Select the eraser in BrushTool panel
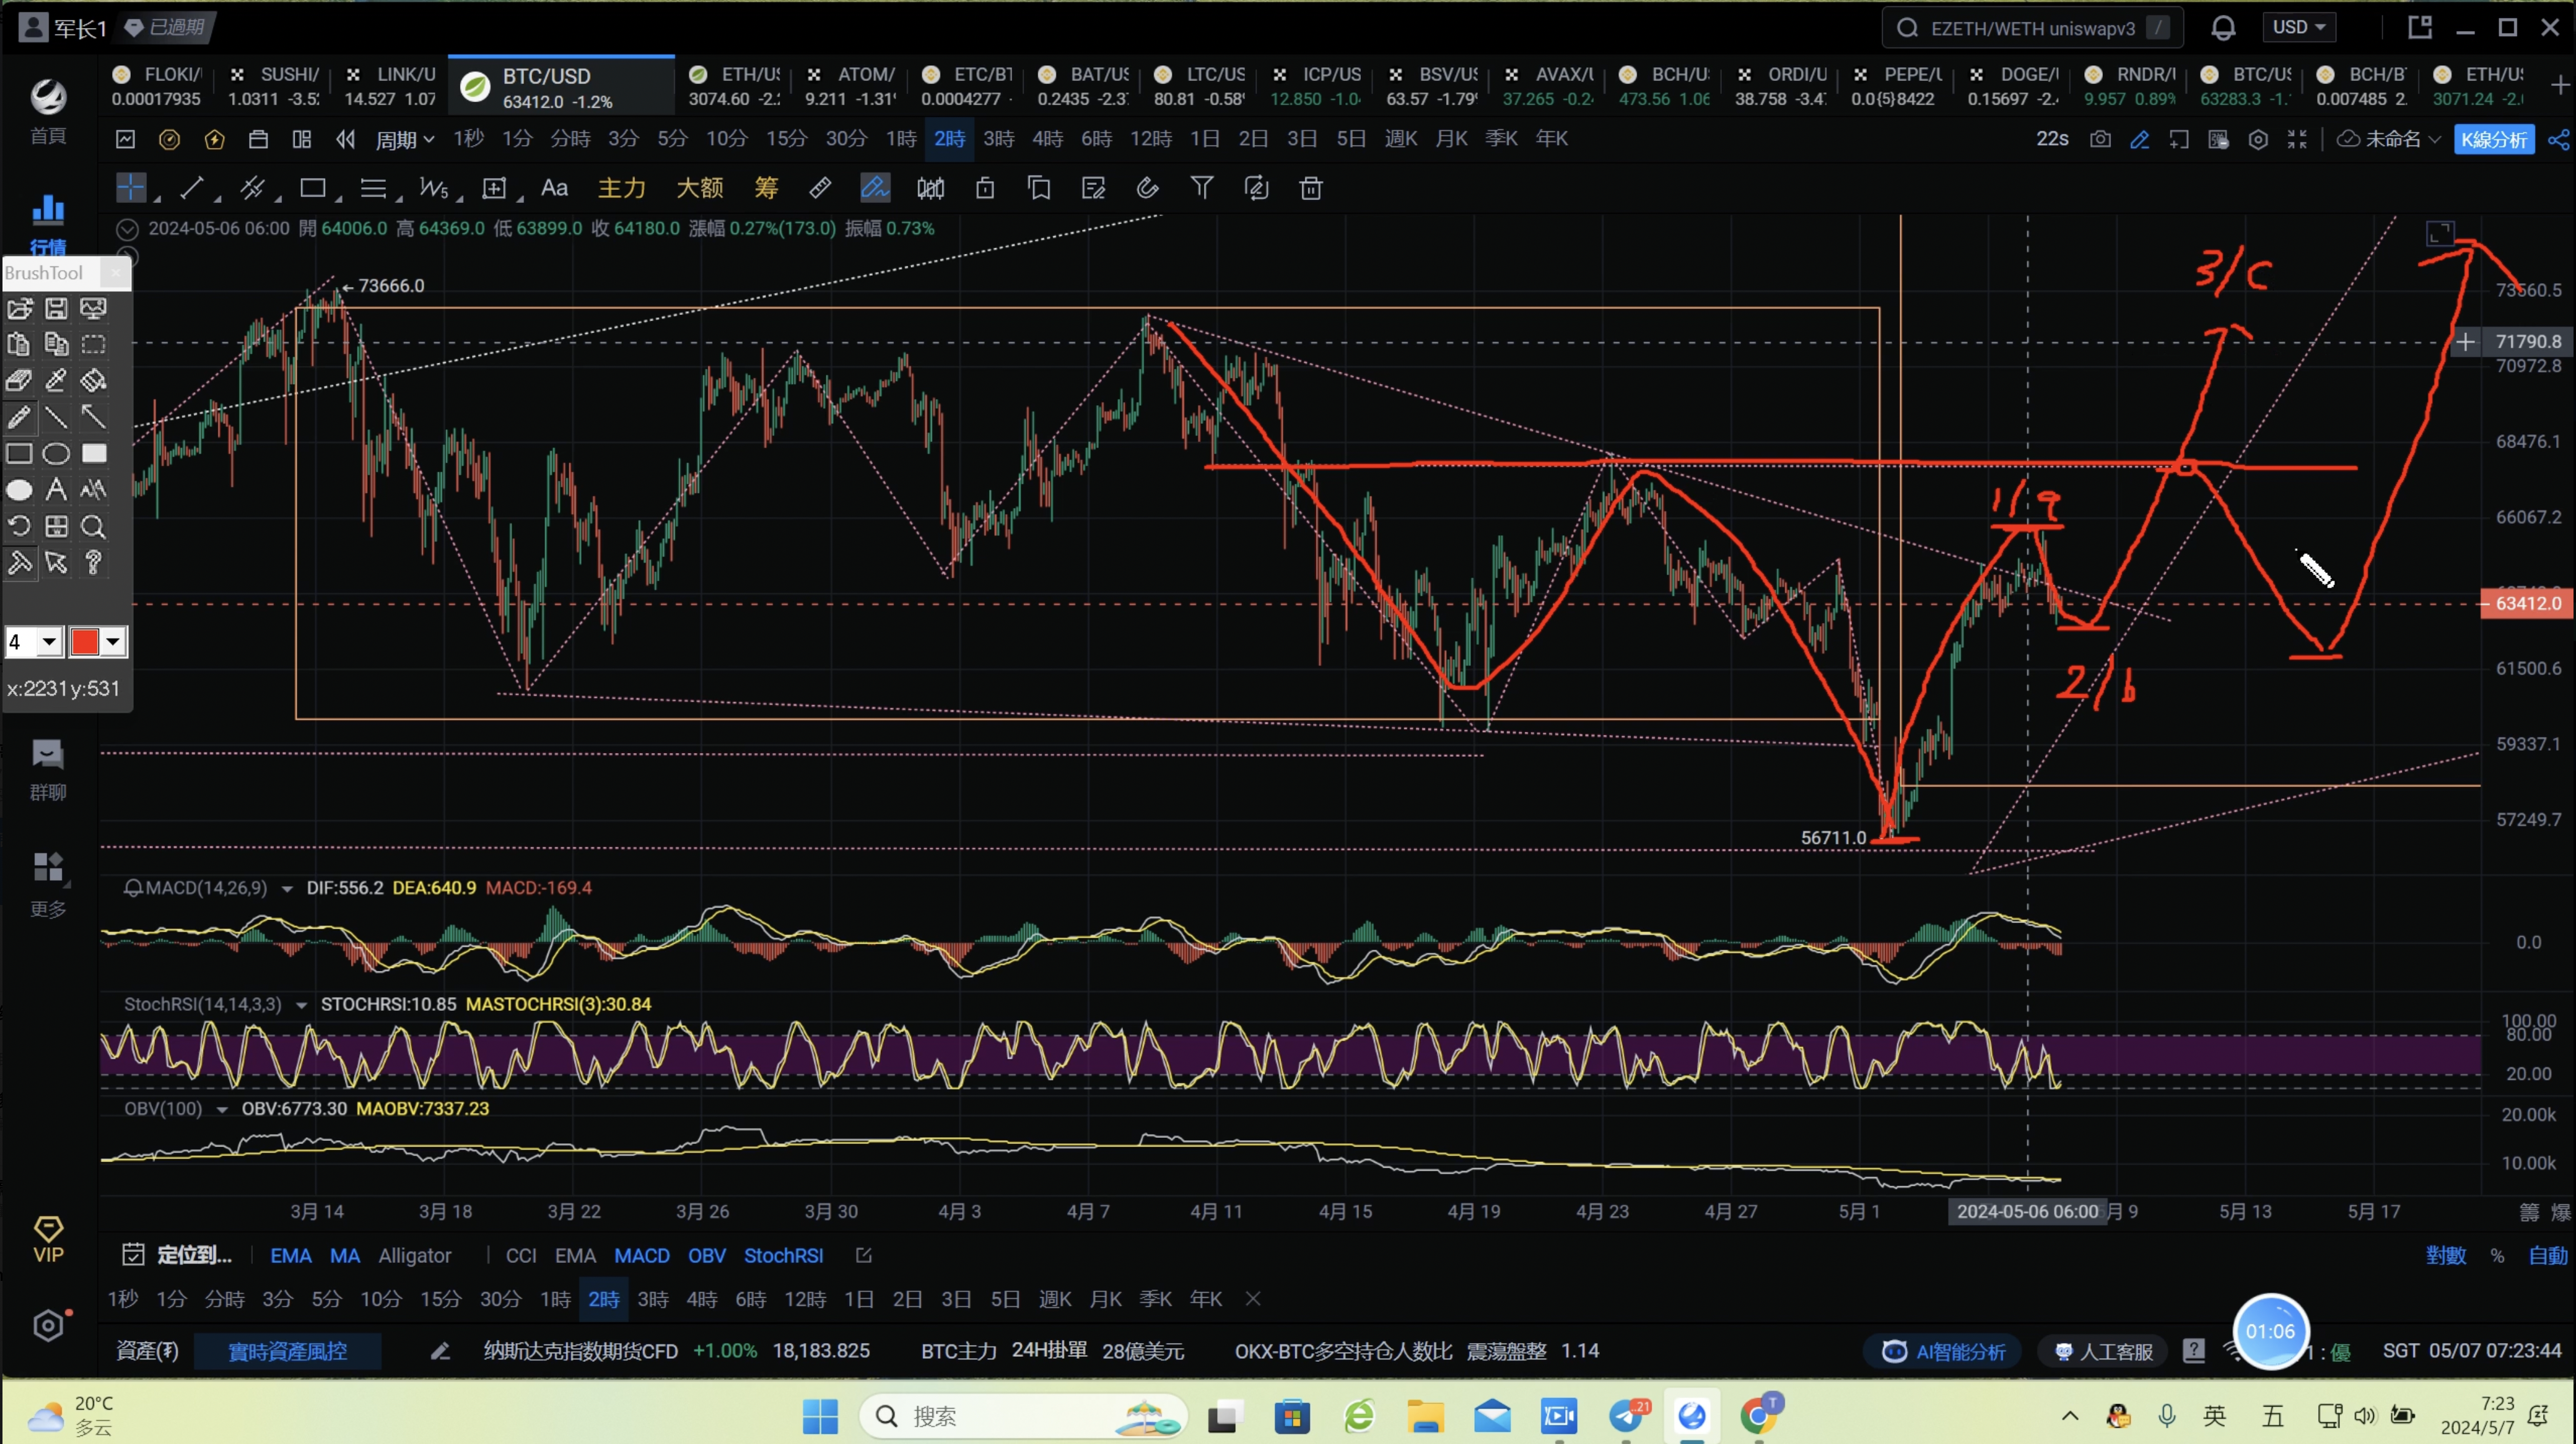 coord(19,380)
